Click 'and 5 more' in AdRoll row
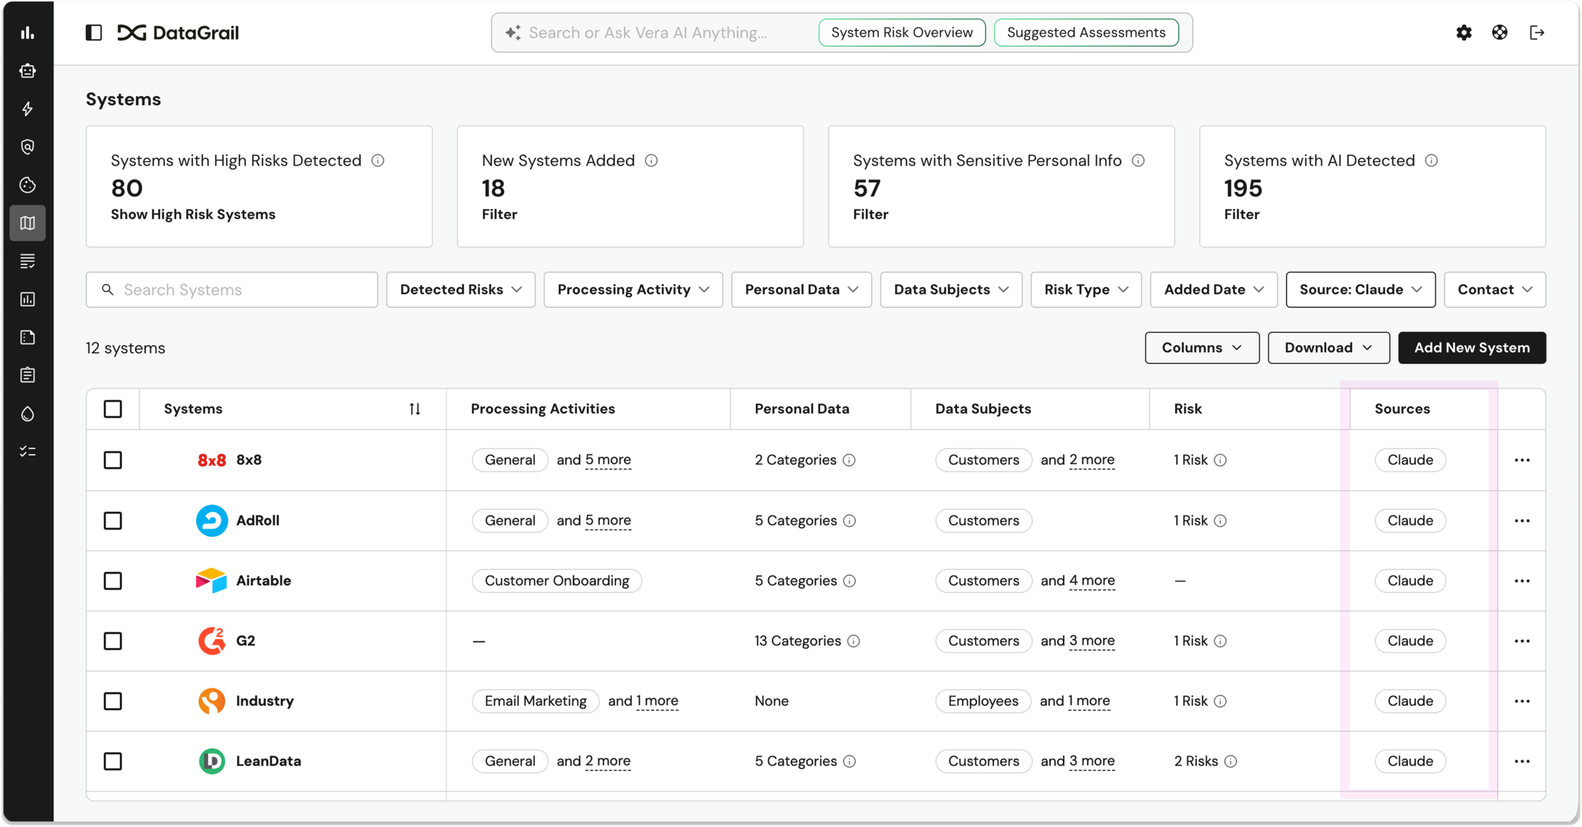Viewport: 1582px width, 827px height. pyautogui.click(x=593, y=521)
